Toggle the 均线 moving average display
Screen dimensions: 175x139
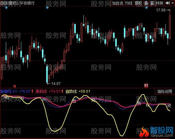coord(128,3)
